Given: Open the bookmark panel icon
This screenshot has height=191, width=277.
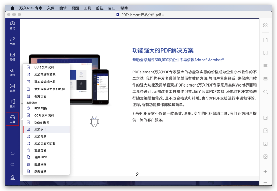Looking at the screenshot, I should pyautogui.click(x=265, y=53).
